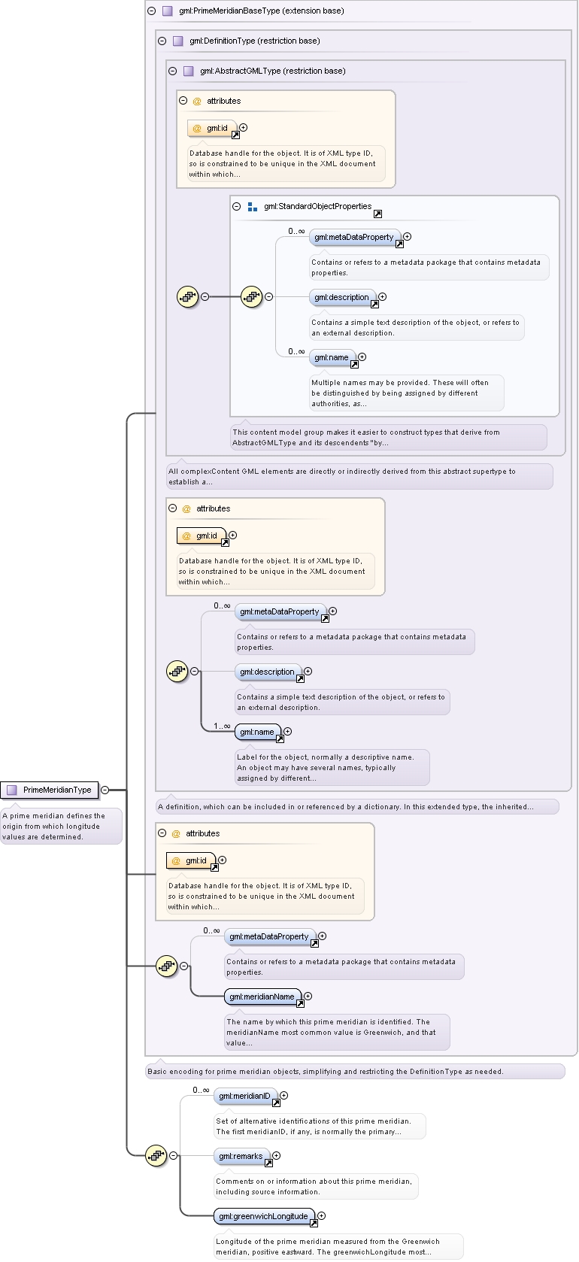
Task: Select gml:id attribute in AbstractGMLType attributes
Action: [213, 129]
